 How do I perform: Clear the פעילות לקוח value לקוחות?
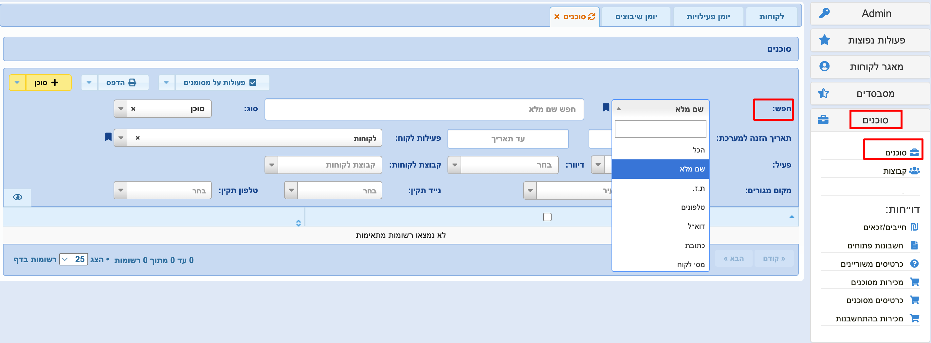138,138
